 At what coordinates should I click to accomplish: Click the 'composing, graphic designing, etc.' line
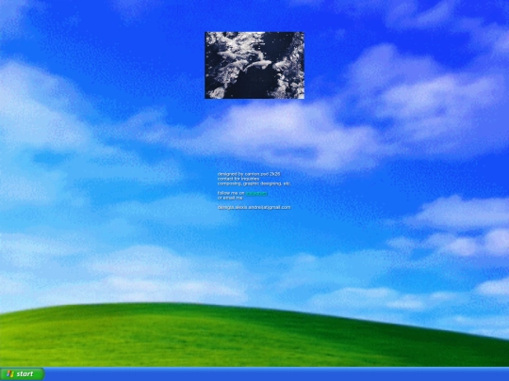click(254, 183)
